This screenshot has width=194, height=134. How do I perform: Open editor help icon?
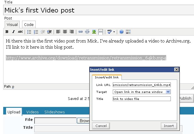(x=122, y=32)
